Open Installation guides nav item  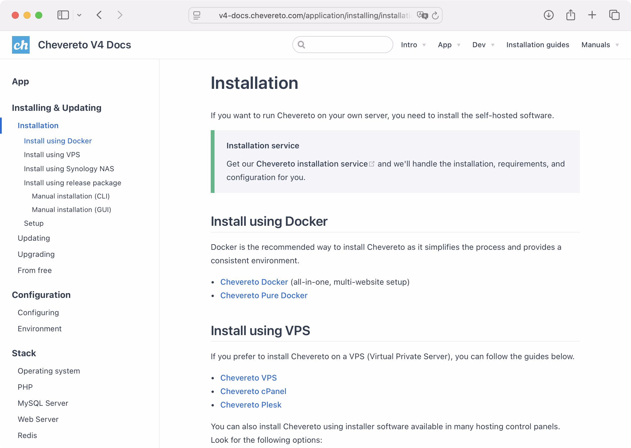point(538,45)
